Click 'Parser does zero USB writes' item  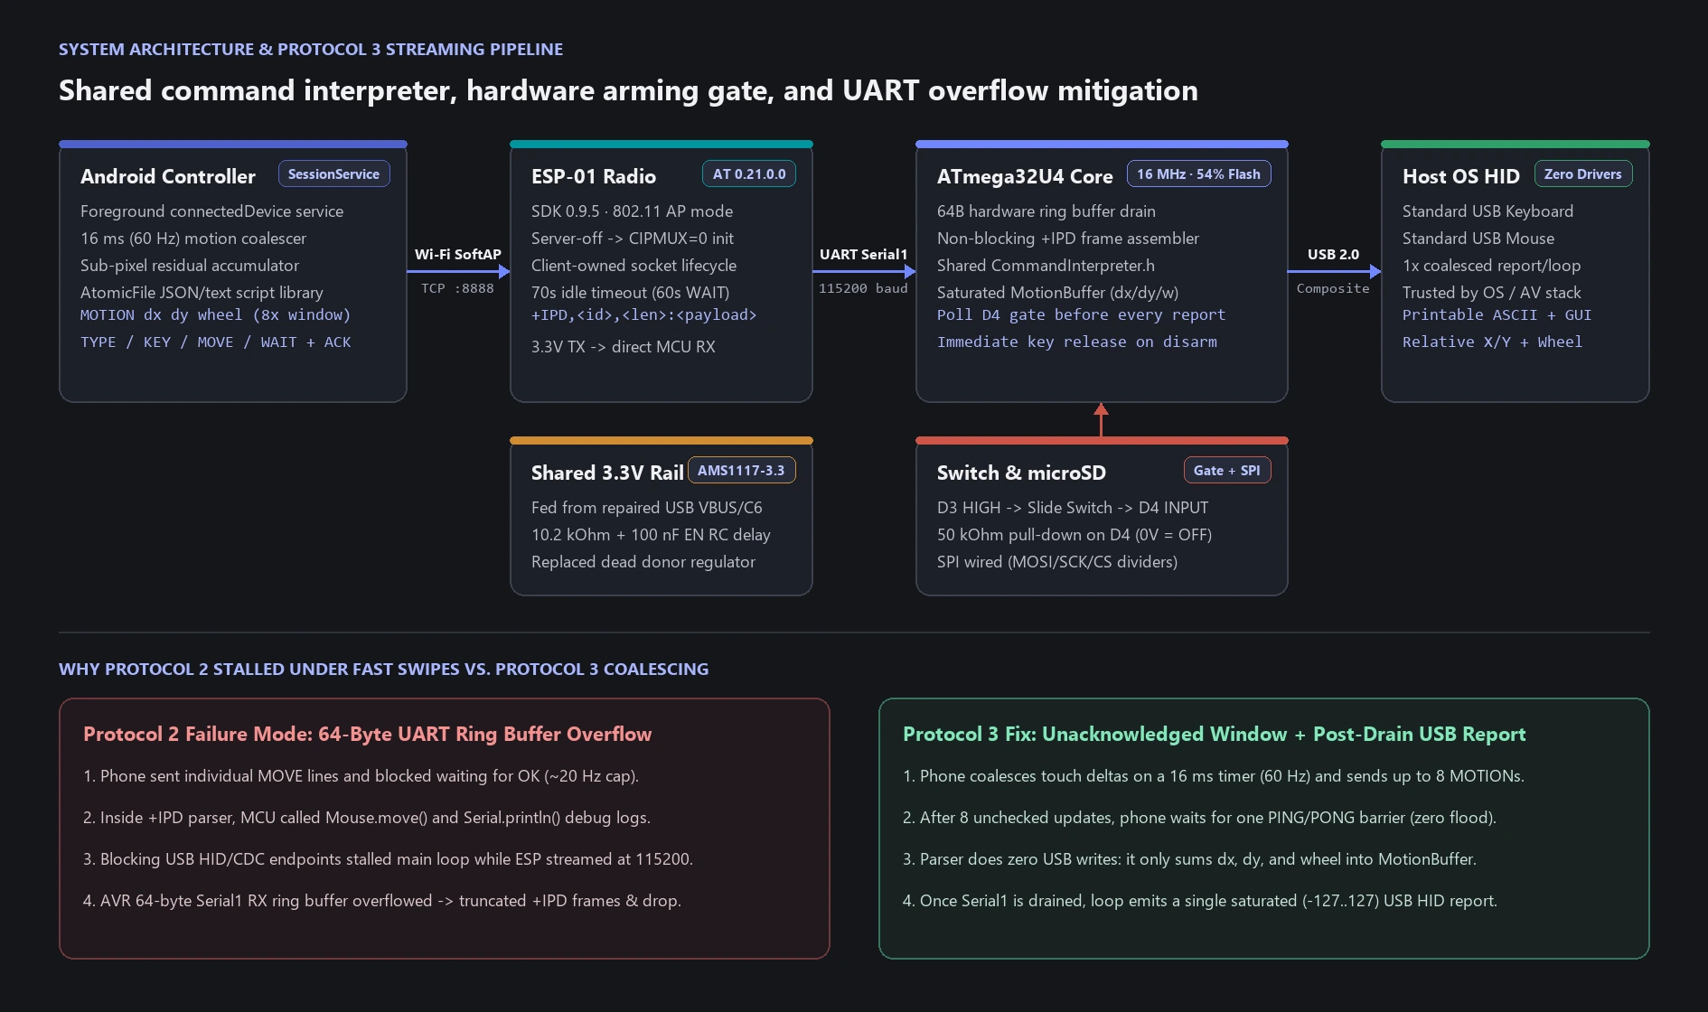[1189, 859]
